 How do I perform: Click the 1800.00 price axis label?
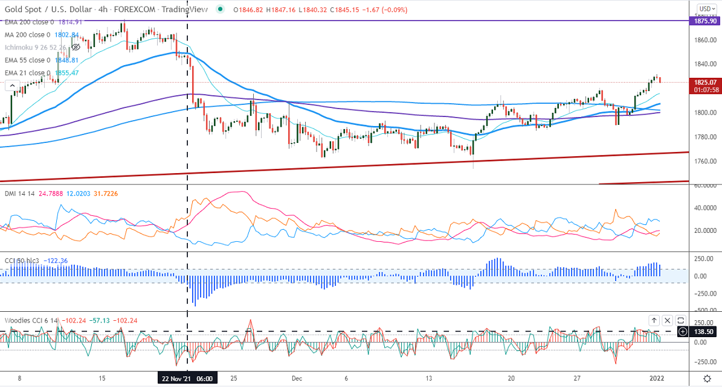pos(705,113)
